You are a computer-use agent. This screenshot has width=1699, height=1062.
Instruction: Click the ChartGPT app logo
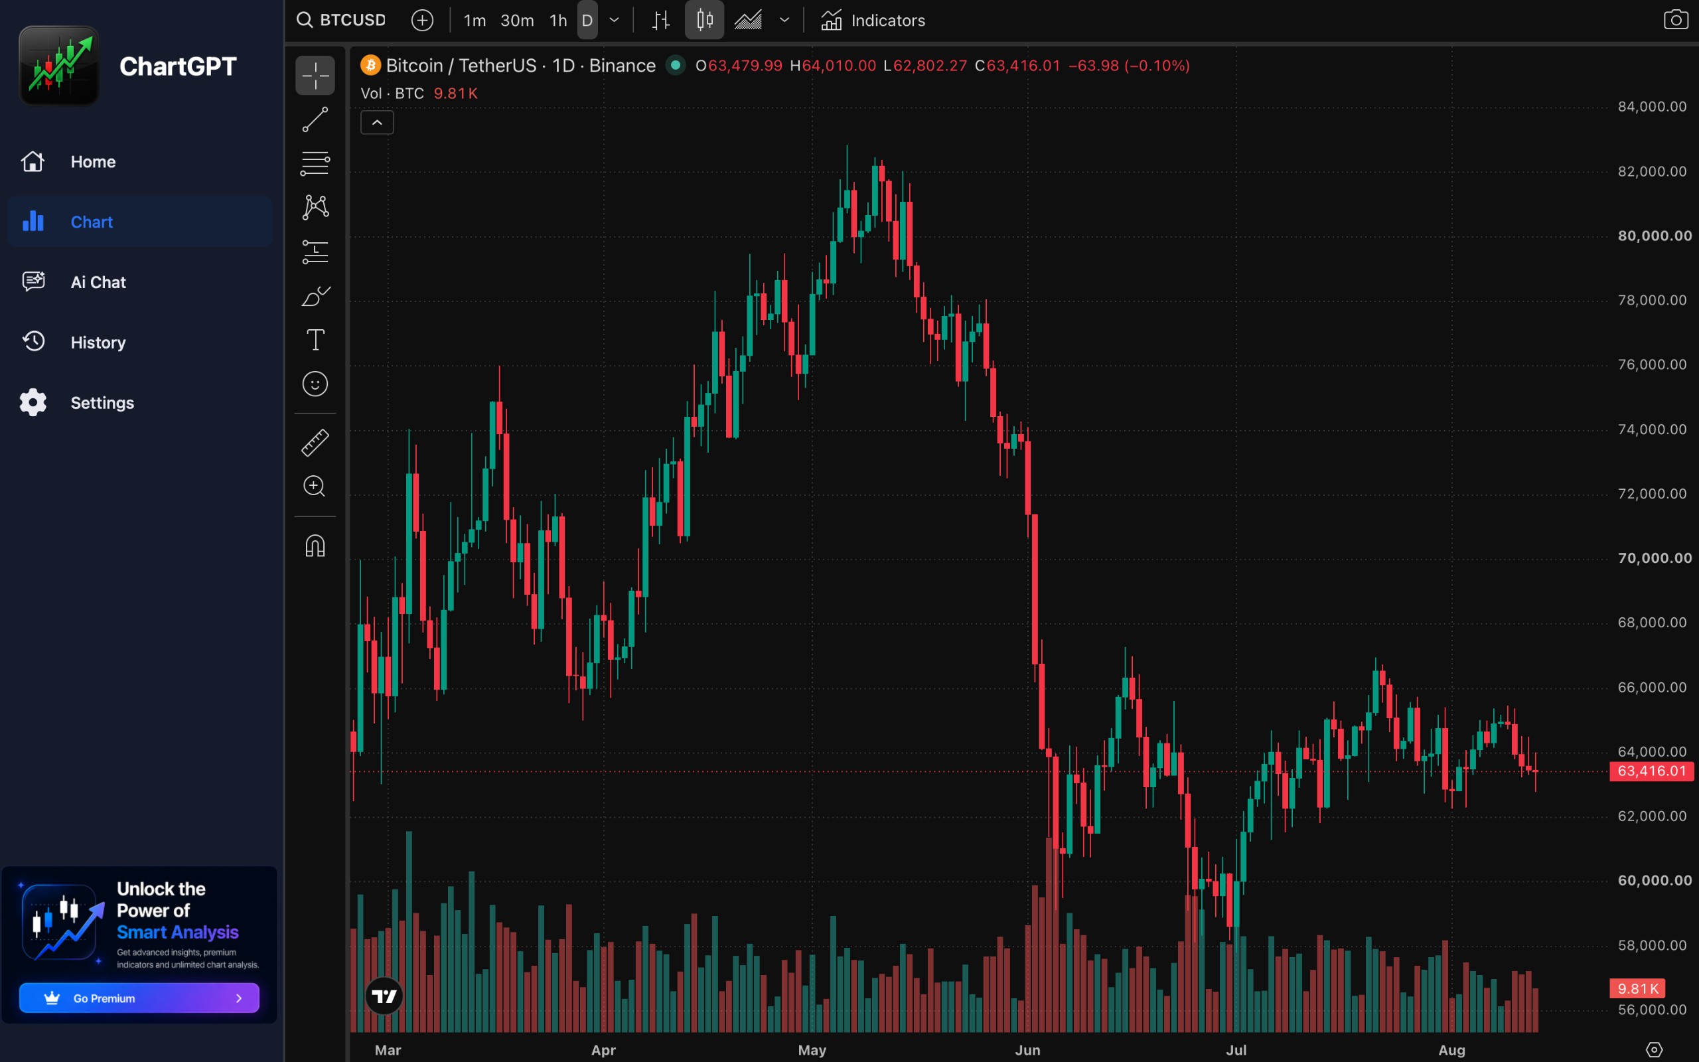(x=59, y=66)
